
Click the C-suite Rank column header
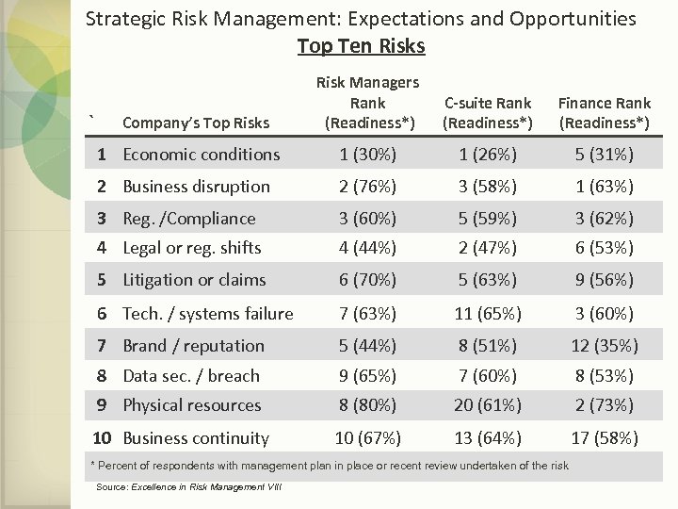[x=487, y=112]
